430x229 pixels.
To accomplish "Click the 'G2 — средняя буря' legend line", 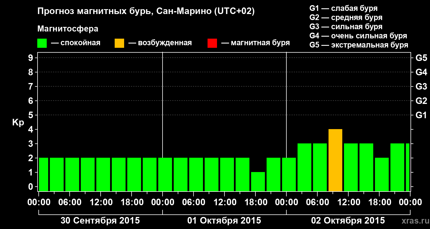I will click(346, 17).
